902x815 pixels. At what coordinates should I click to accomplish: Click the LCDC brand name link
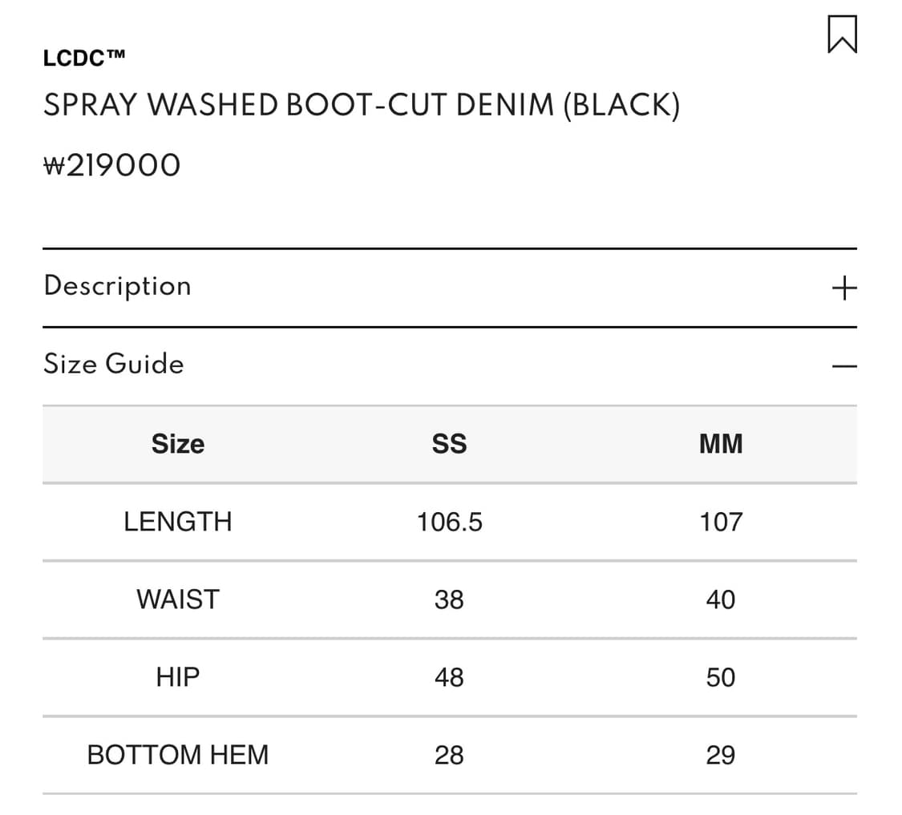[84, 58]
